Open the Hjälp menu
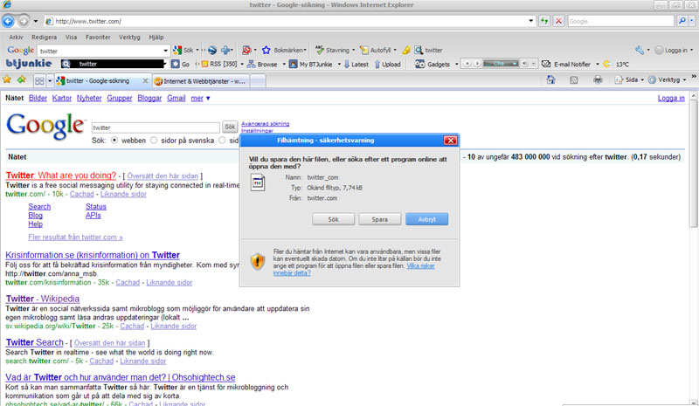 click(x=156, y=38)
